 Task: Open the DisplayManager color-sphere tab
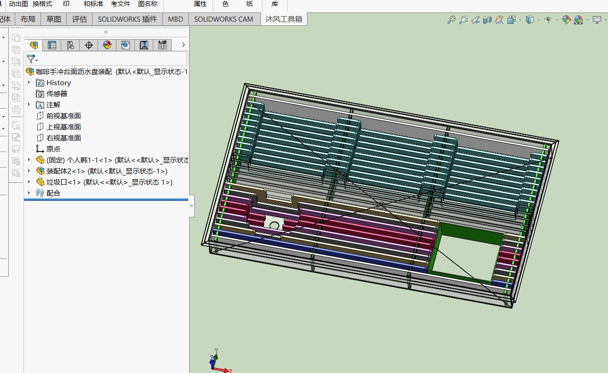coord(107,45)
